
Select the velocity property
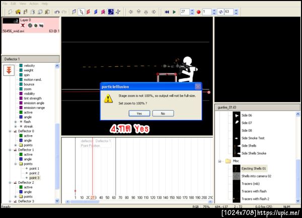tap(29, 66)
